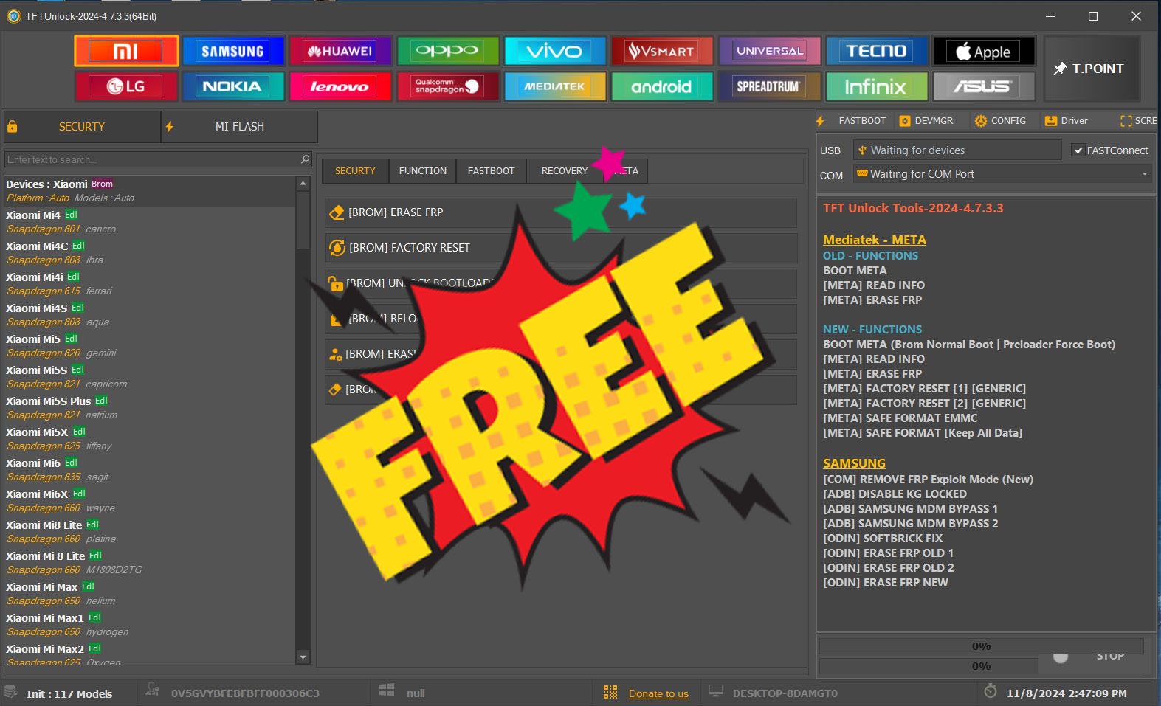Select the SECURTY sub-tab in center panel
The image size is (1161, 706).
(355, 171)
